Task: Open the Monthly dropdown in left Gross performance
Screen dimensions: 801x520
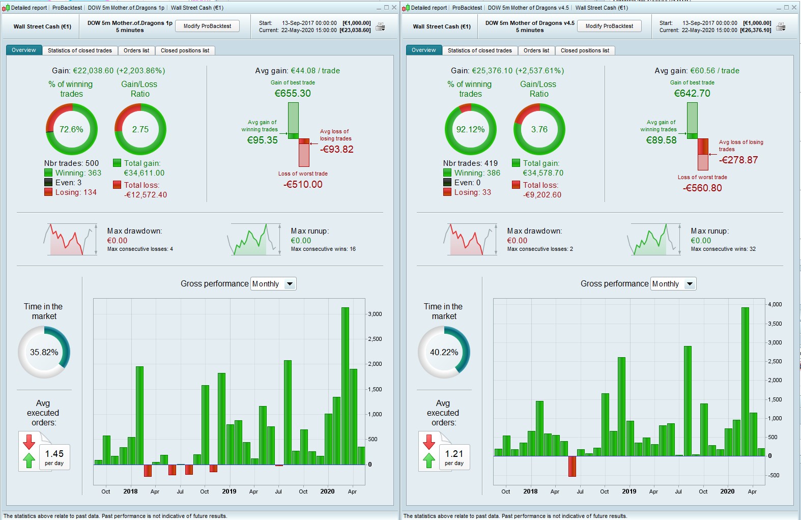Action: pos(273,284)
